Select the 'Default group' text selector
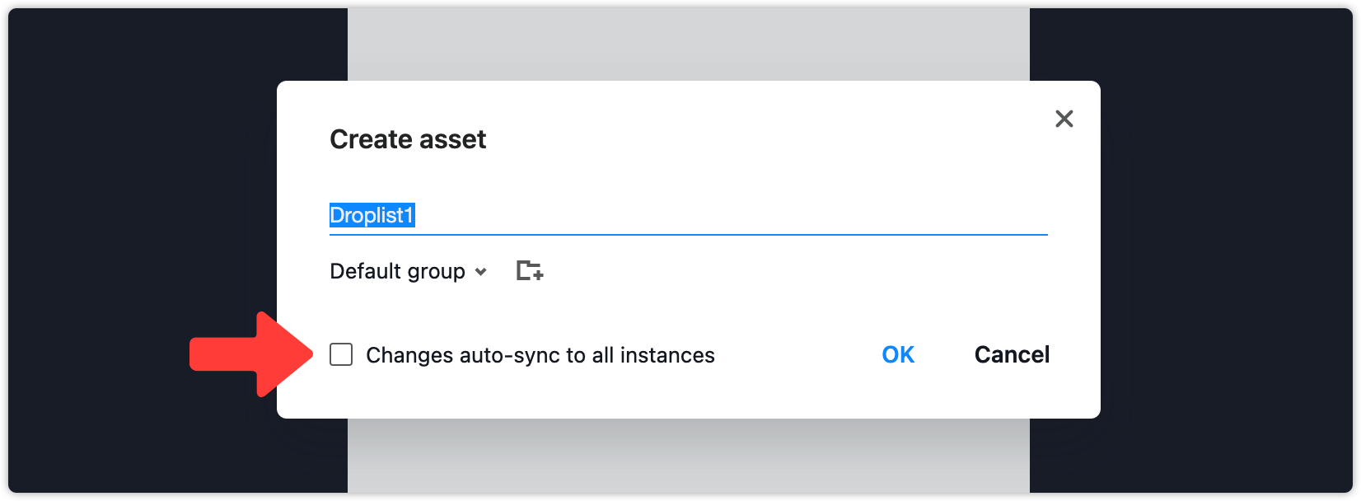 (397, 271)
